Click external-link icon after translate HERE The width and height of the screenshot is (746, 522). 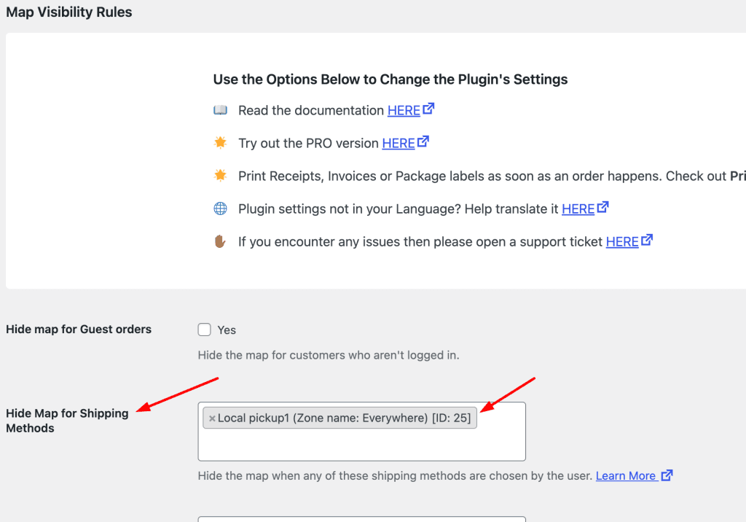603,208
